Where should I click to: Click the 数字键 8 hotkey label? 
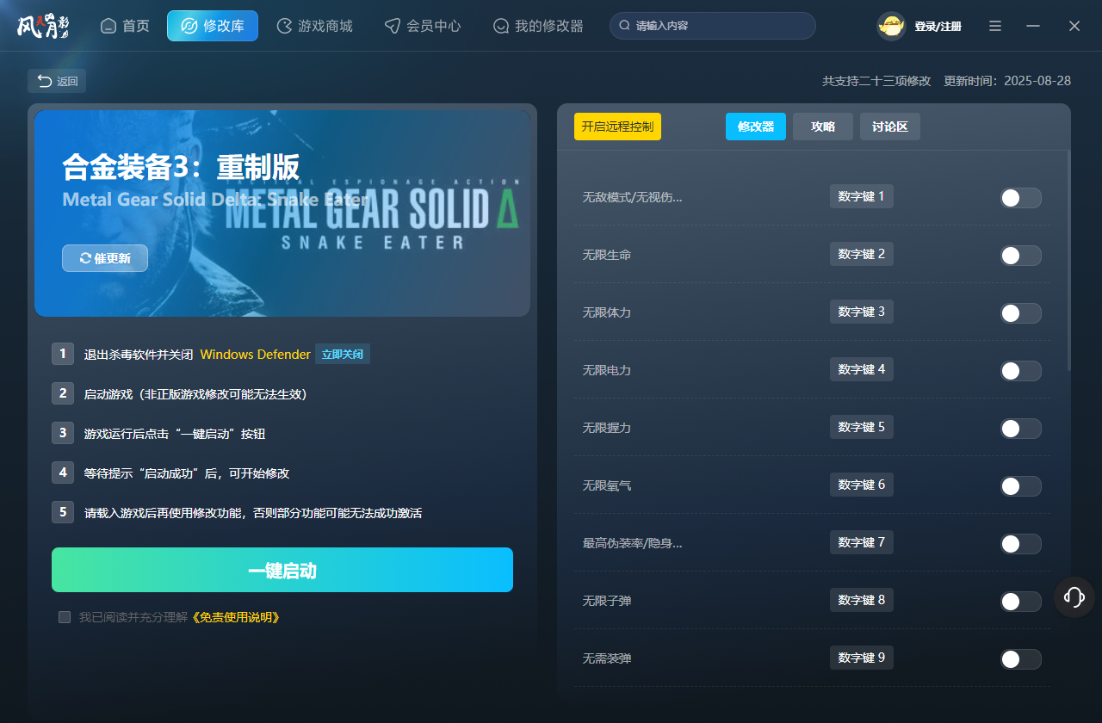click(862, 600)
